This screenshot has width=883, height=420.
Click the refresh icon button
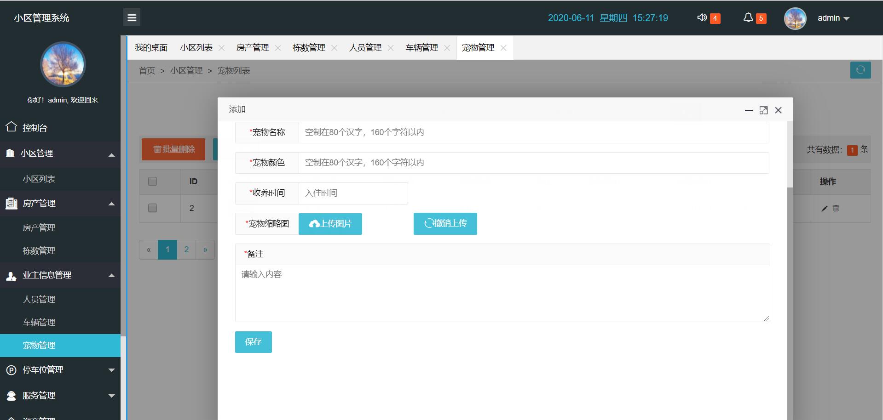[x=860, y=70]
